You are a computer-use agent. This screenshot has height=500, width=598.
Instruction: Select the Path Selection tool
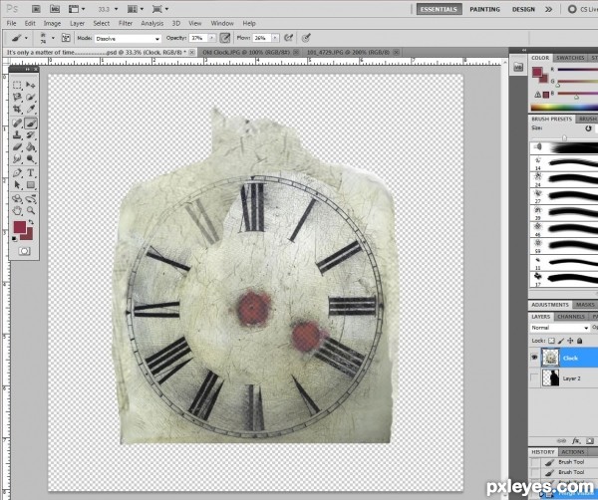(17, 185)
